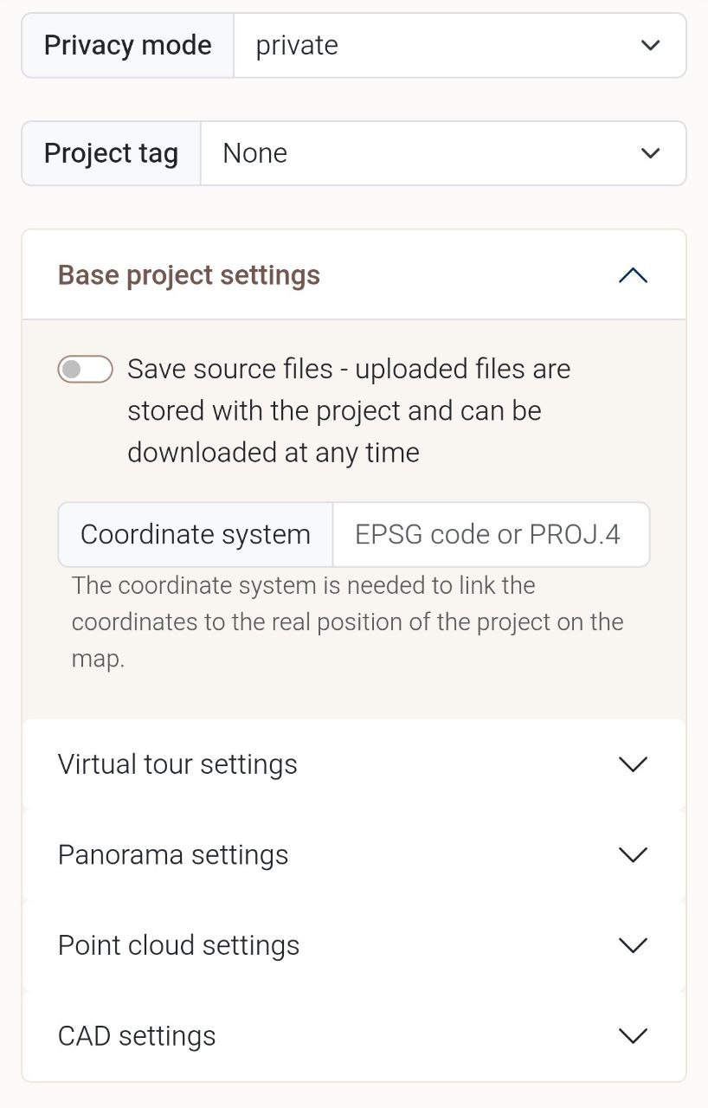Click the Privacy mode dropdown arrow icon
This screenshot has height=1108, width=708.
[650, 45]
